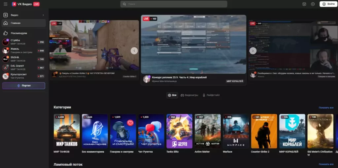Switch to the Лайфстайл tab

[211, 95]
